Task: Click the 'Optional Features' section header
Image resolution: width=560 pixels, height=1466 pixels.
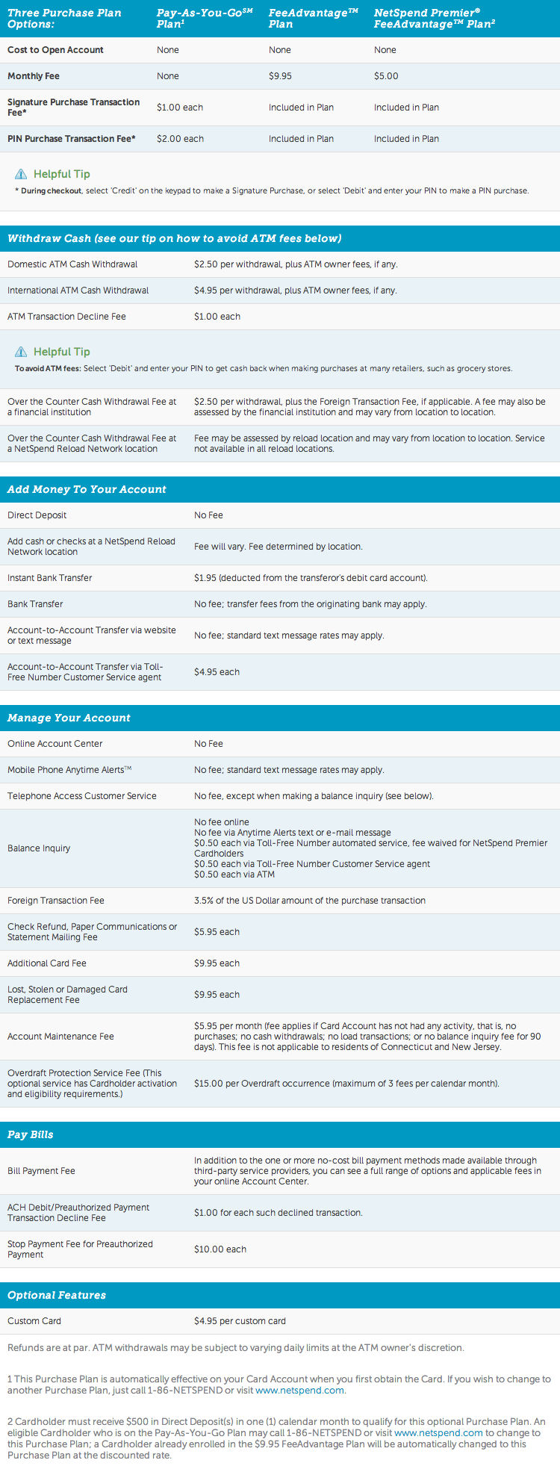Action: coord(280,1295)
